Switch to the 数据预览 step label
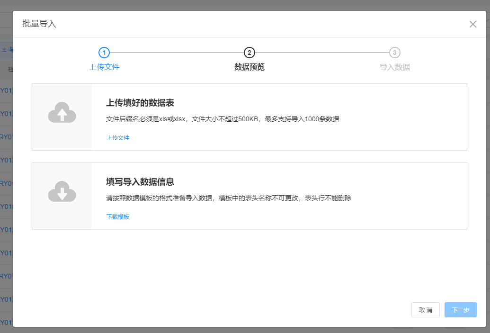 [249, 67]
